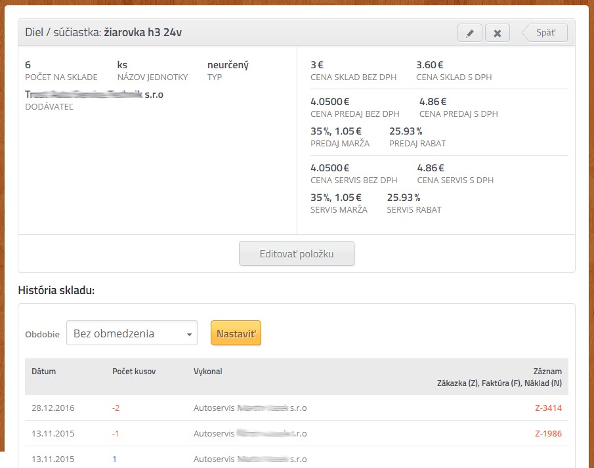The width and height of the screenshot is (594, 468).
Task: Go back with the Späť button
Action: (545, 33)
